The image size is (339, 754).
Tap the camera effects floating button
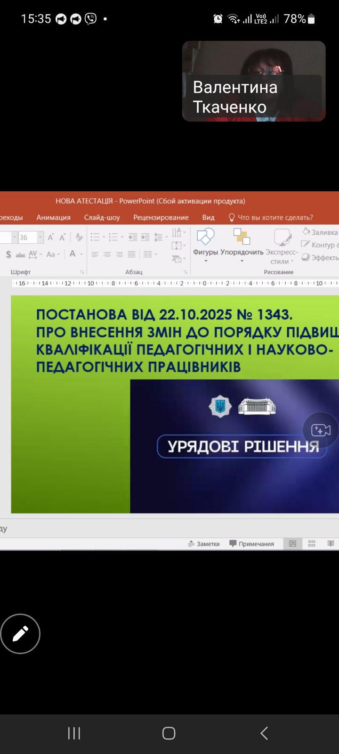(320, 430)
